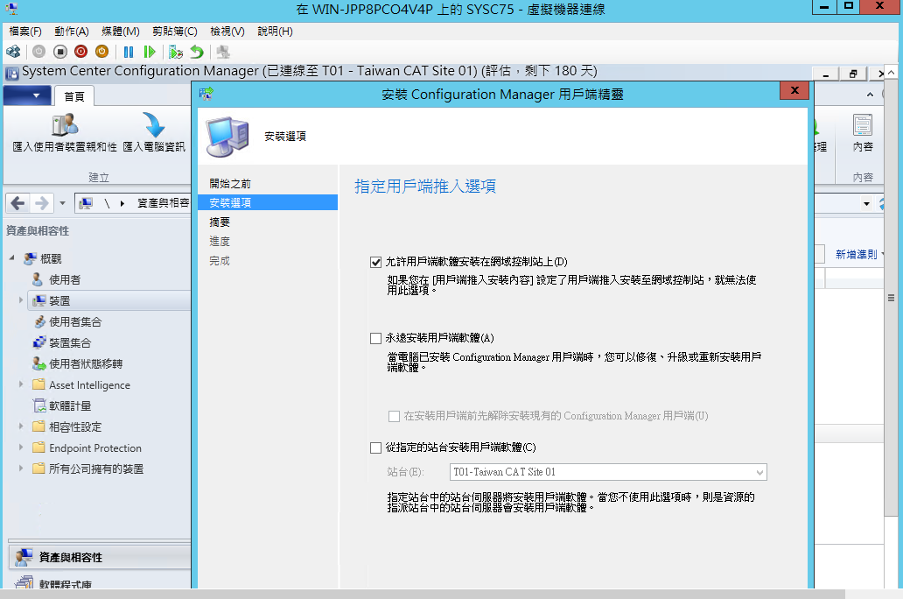Expand the 裝置 tree node
This screenshot has width=903, height=599.
click(21, 300)
